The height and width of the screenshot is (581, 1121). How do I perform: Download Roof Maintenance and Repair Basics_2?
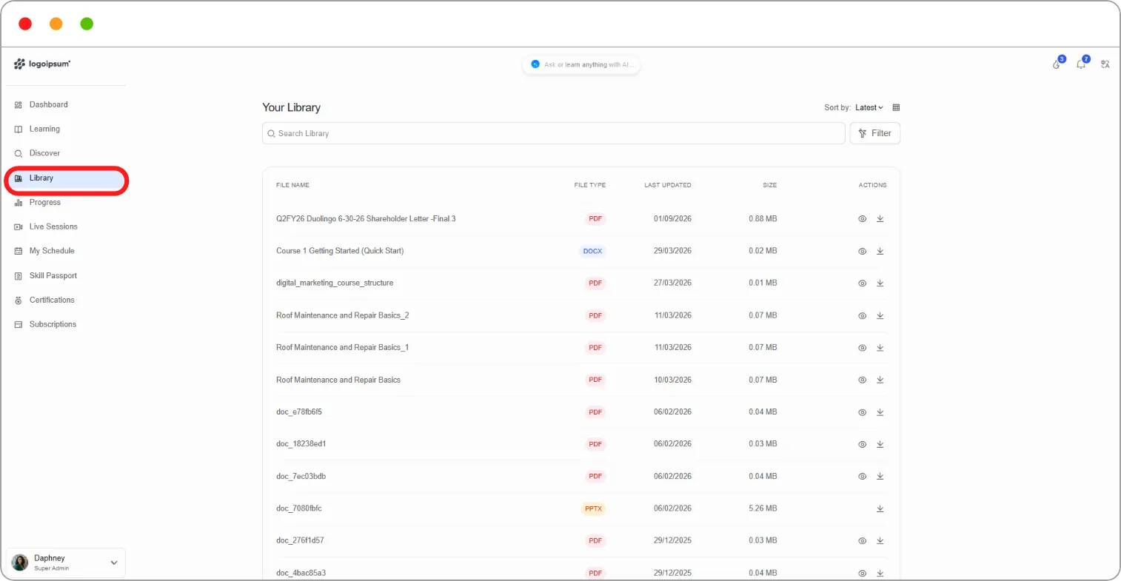(x=880, y=315)
